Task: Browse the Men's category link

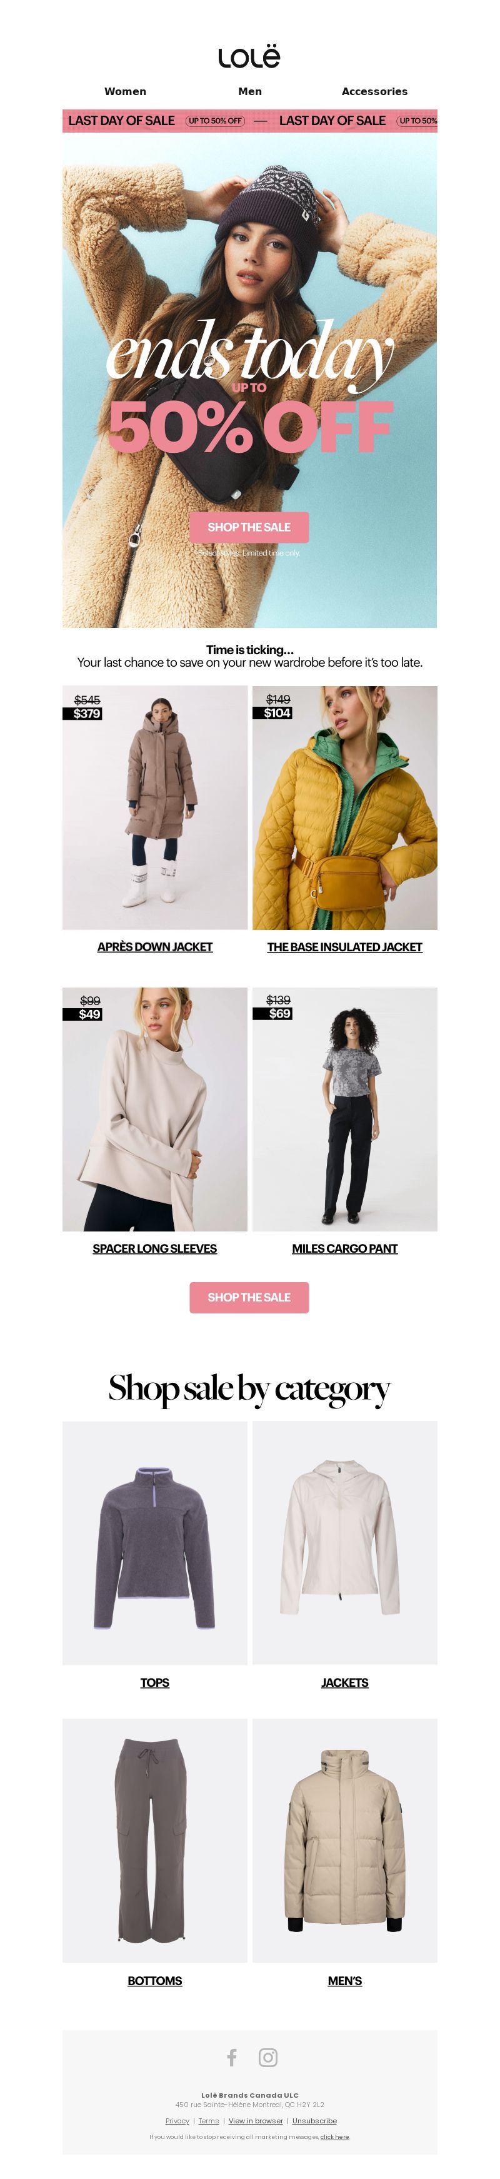Action: coord(344,1980)
